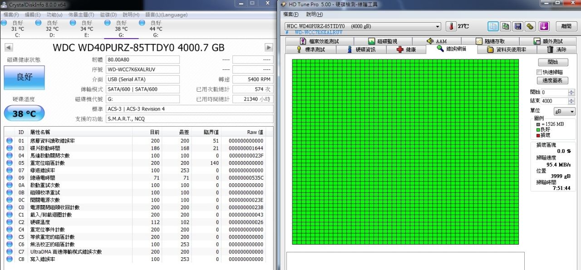This screenshot has height=270, width=581.
Task: Open the drive selection dropdown WDC WD40PURZ
Action: [x=363, y=26]
